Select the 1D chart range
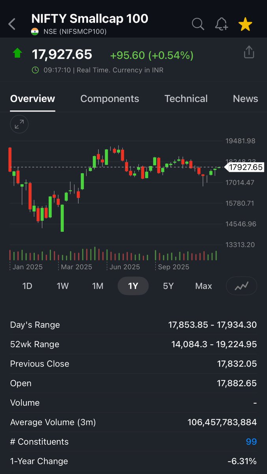 (27, 286)
